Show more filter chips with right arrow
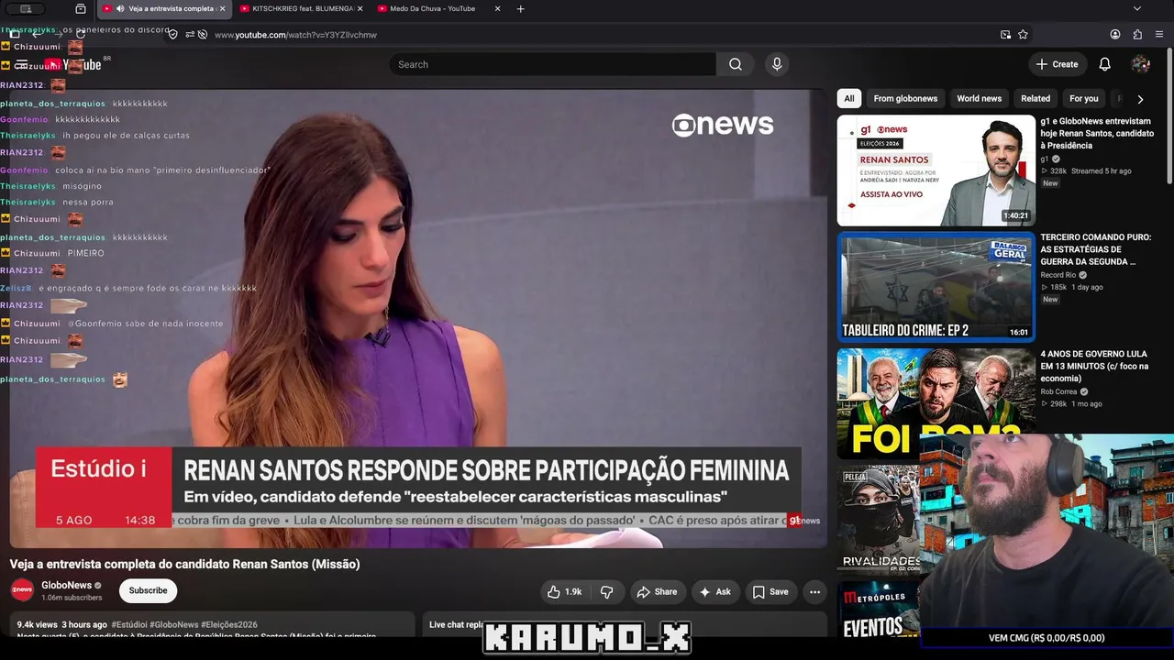Screen dimensions: 1174x660 pos(1140,99)
